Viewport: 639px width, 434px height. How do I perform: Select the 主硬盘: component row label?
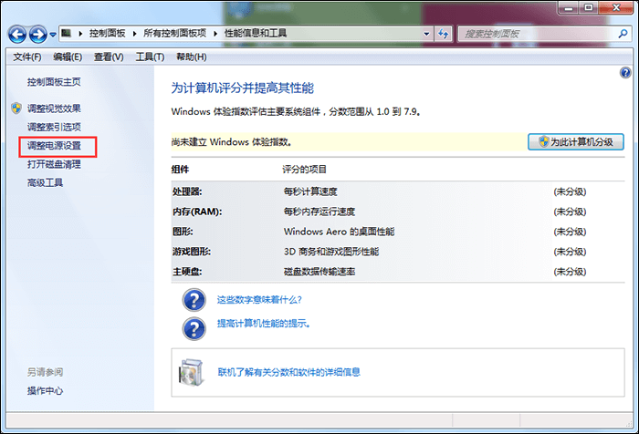187,272
